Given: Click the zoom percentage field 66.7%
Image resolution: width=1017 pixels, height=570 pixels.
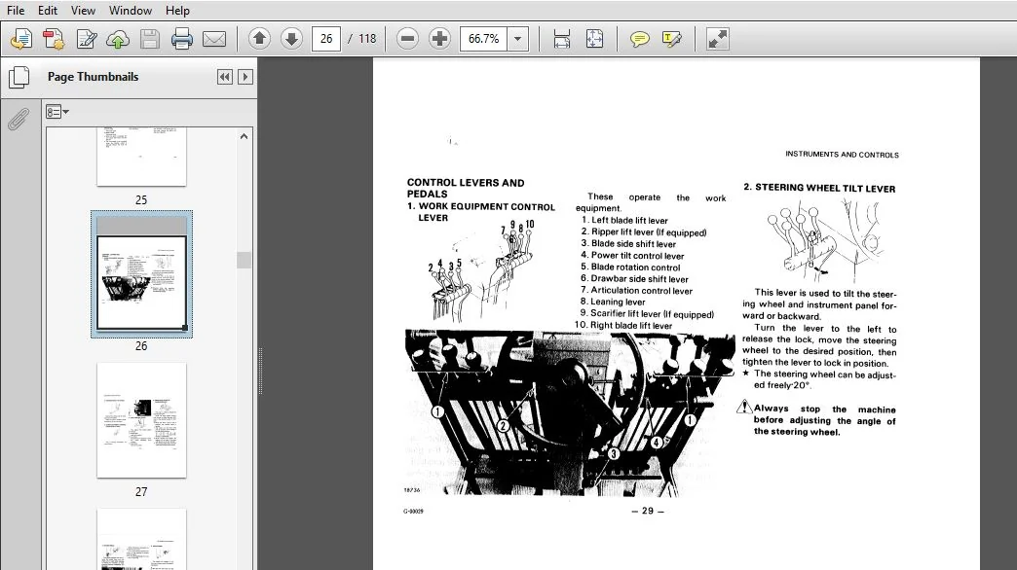Looking at the screenshot, I should [x=483, y=39].
